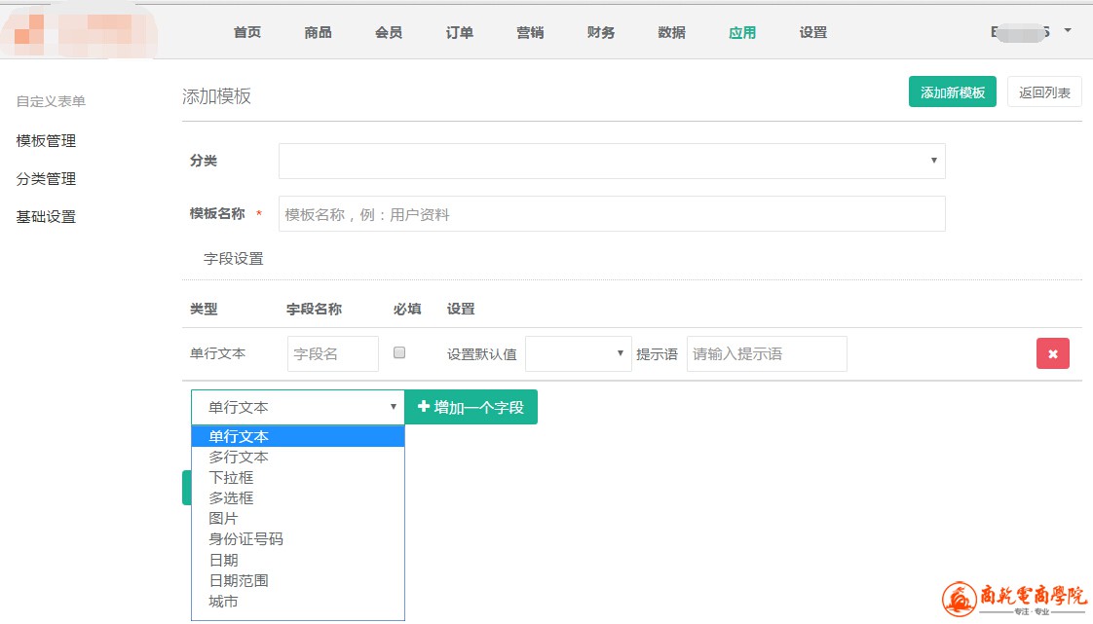Open the 财务 nav item

pyautogui.click(x=601, y=32)
